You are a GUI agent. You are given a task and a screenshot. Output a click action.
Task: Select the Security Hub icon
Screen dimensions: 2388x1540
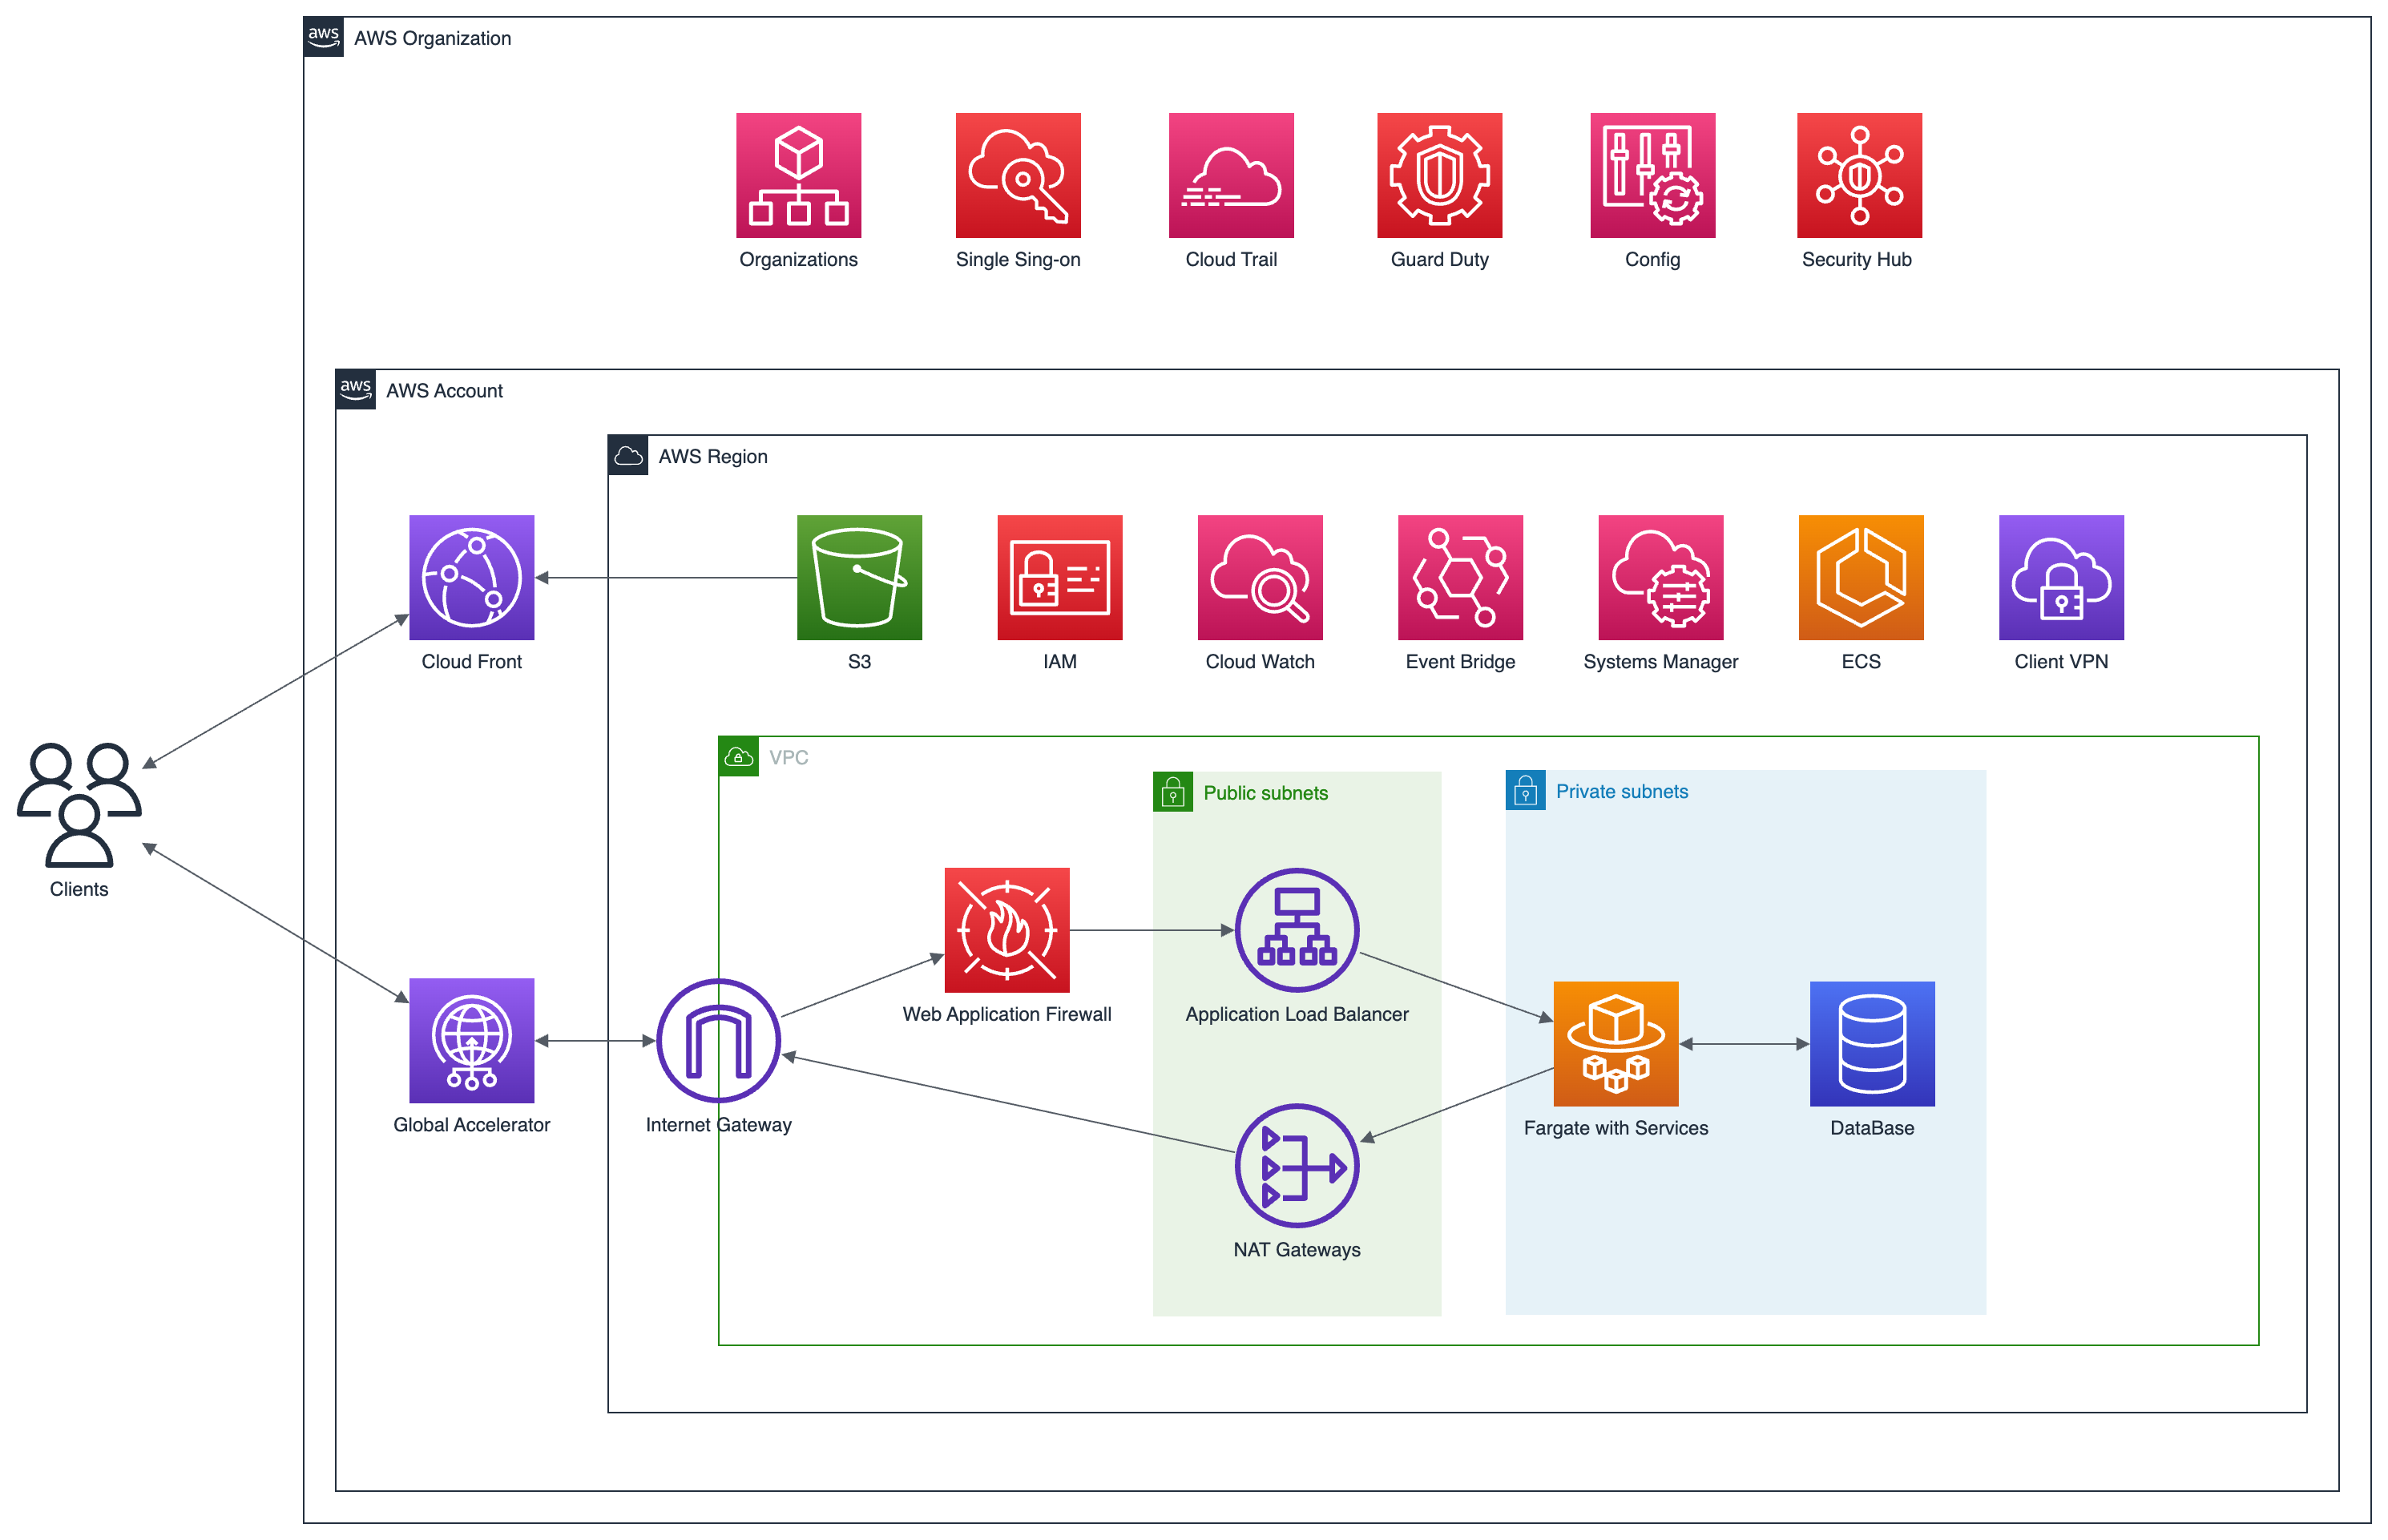point(1858,175)
